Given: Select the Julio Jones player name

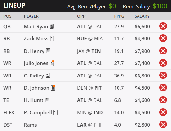Looking at the screenshot, I should coord(36,63).
